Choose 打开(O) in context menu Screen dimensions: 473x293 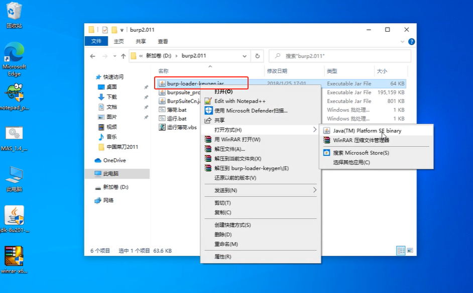(261, 91)
